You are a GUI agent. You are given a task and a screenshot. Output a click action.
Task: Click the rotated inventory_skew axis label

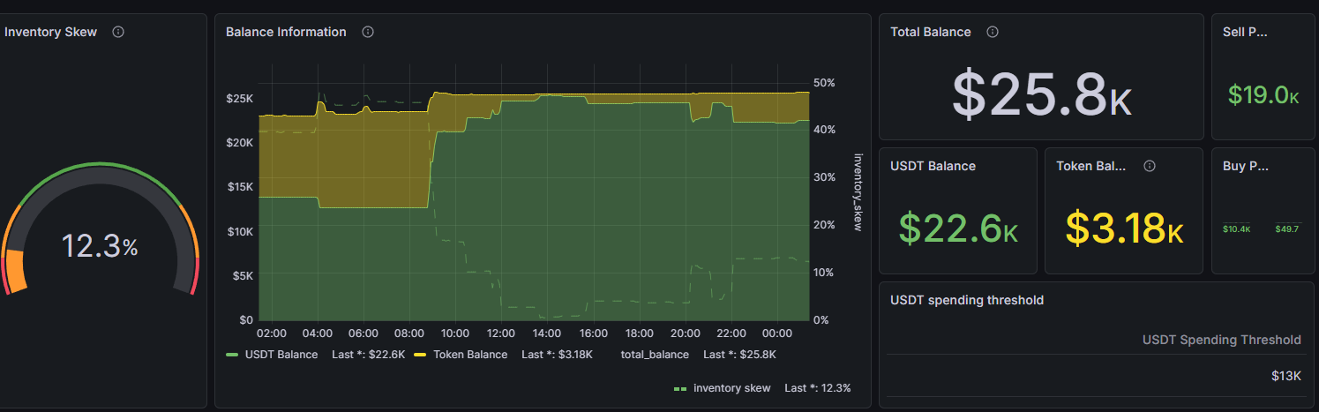click(x=857, y=192)
